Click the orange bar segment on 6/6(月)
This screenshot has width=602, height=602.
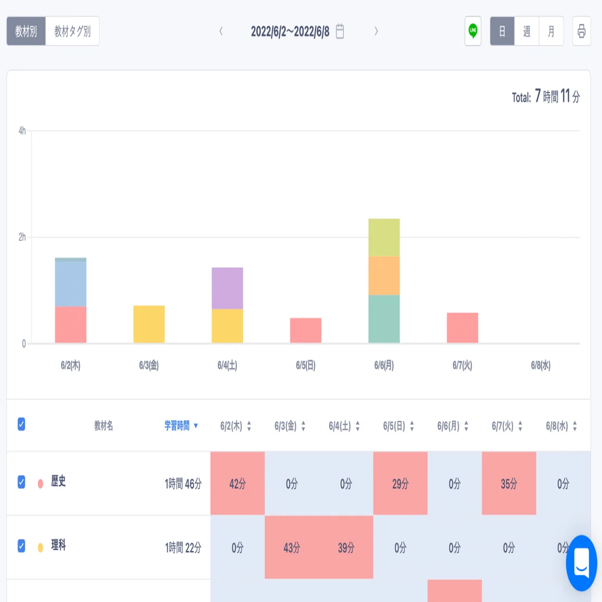[384, 276]
